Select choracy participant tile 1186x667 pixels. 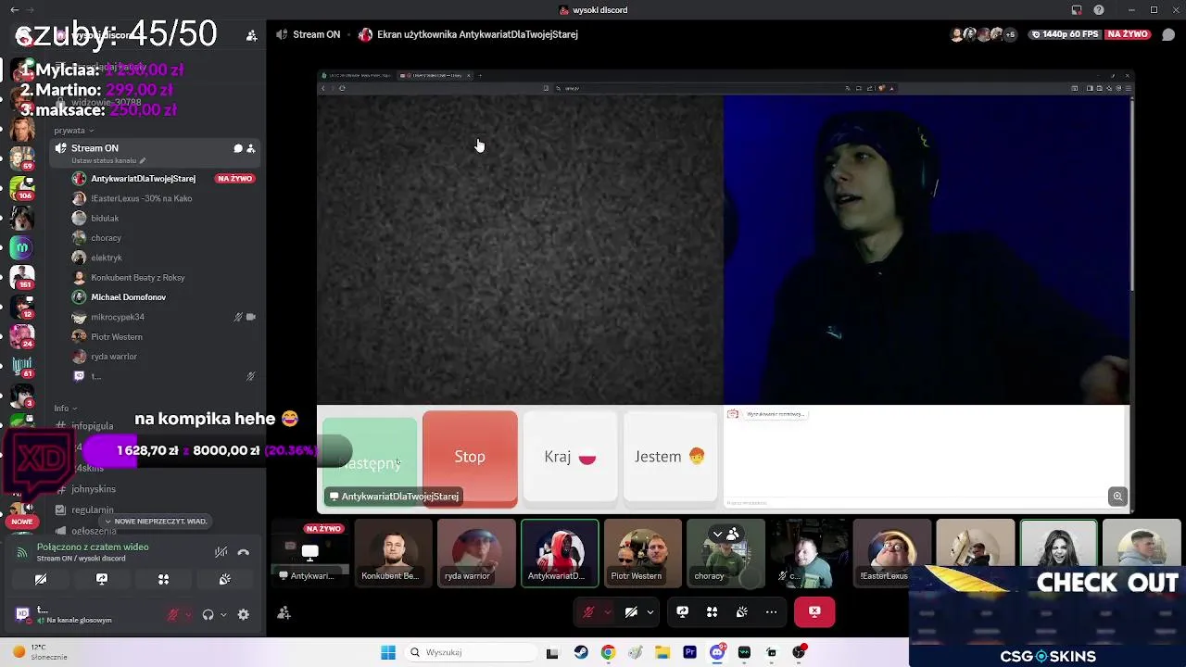pos(725,553)
